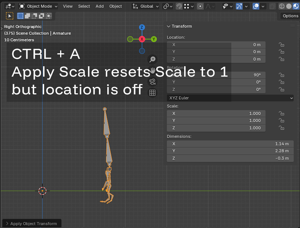Click the Scale X field
300x228 pixels.
tap(216, 114)
